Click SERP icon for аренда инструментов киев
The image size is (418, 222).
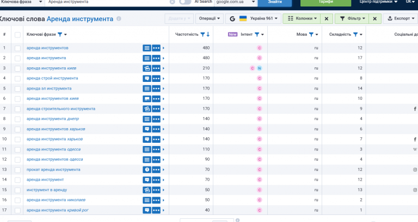pos(146,99)
